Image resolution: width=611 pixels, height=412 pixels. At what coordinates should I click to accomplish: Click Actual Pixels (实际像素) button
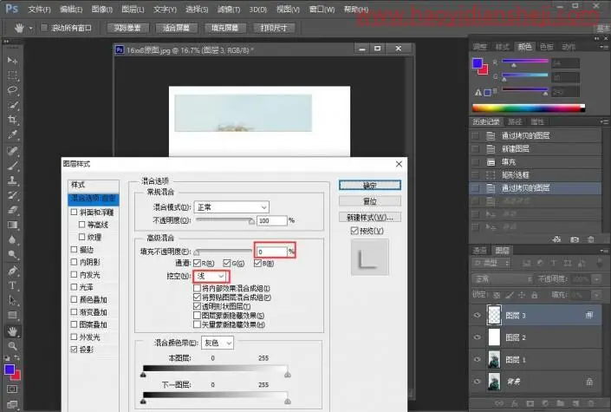[127, 28]
